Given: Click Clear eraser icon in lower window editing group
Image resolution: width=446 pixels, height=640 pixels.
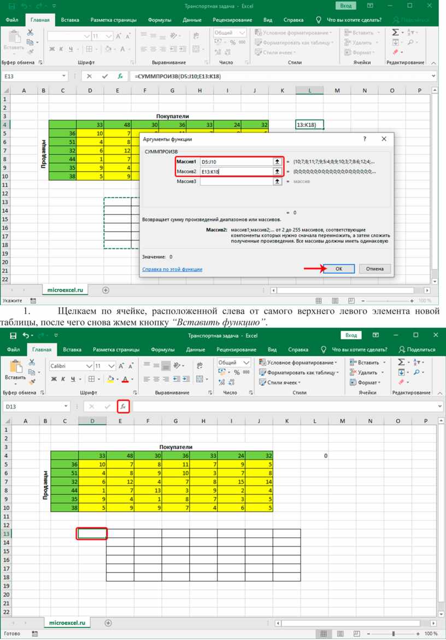Looking at the screenshot, I should click(401, 382).
